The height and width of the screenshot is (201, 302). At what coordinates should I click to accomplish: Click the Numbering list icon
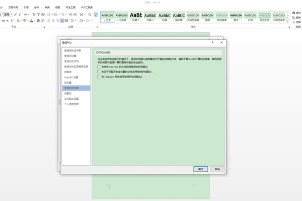point(56,15)
